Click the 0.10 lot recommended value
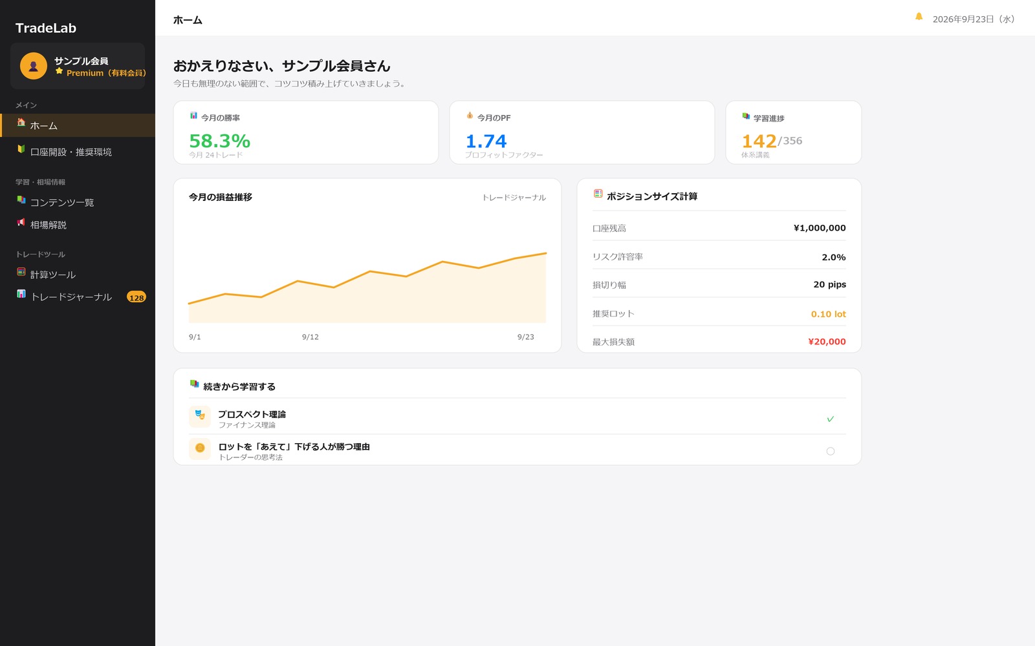Screen dimensions: 1035x646 pyautogui.click(x=829, y=314)
